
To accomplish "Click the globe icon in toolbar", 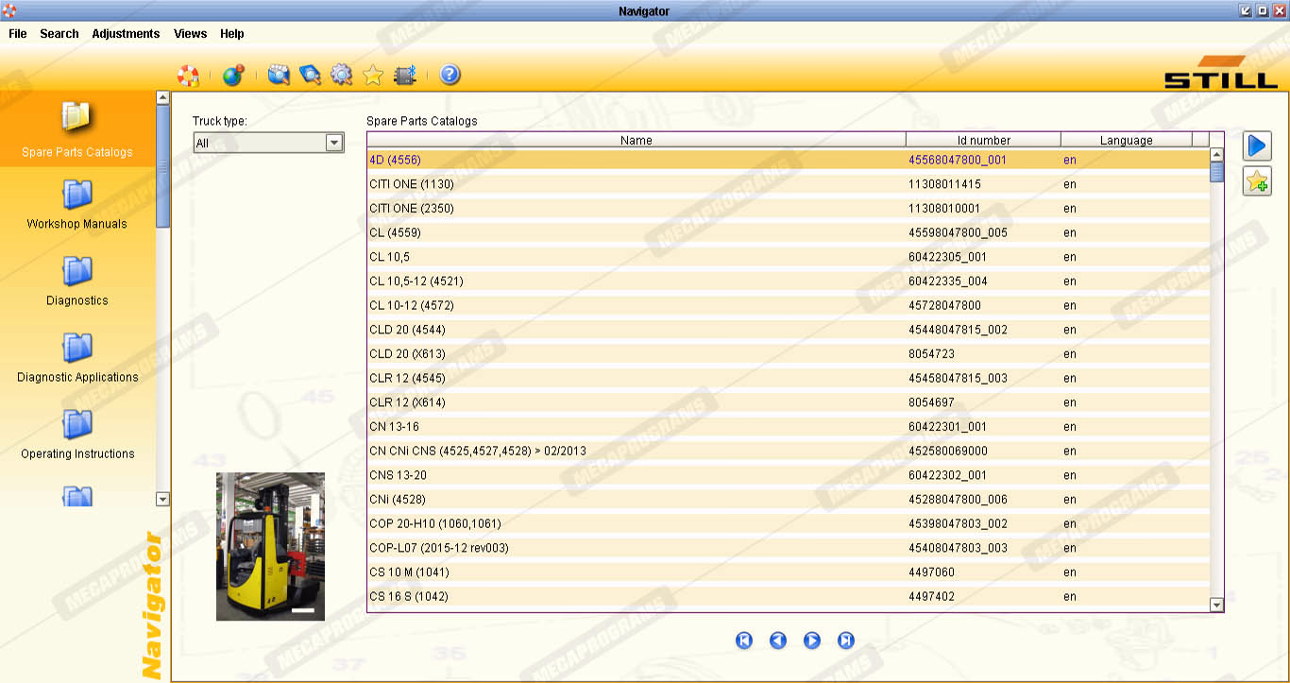I will [x=232, y=75].
